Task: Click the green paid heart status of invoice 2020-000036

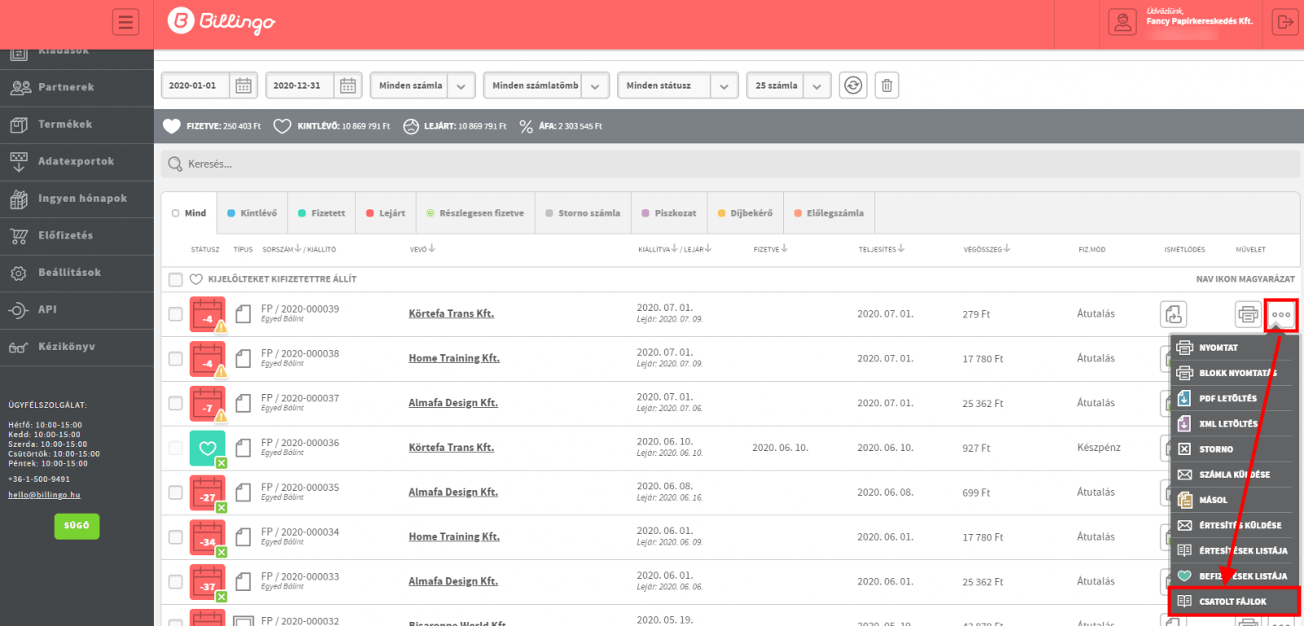Action: [x=208, y=448]
